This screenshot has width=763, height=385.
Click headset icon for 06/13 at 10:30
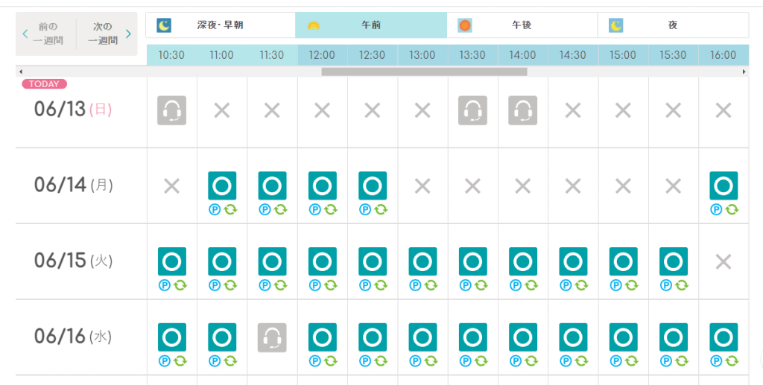coord(171,111)
